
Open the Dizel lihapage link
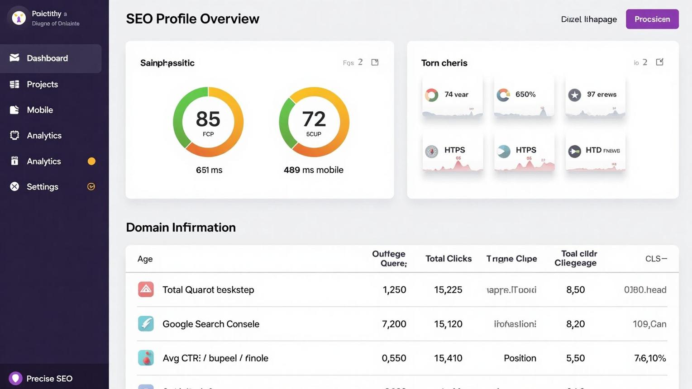[589, 19]
